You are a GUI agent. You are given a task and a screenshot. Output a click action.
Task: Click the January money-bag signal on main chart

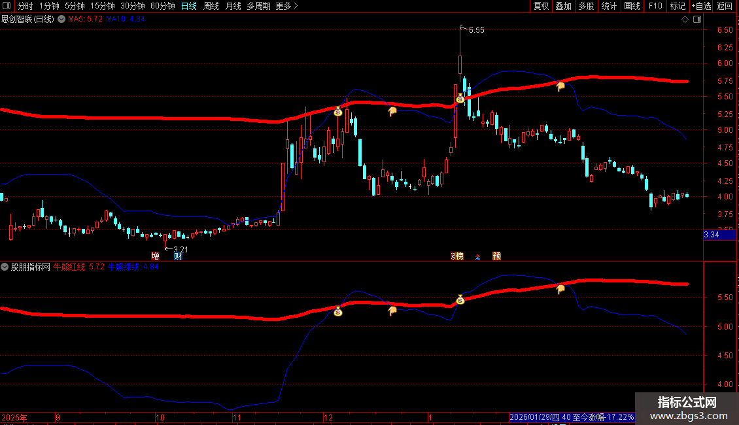tap(460, 99)
